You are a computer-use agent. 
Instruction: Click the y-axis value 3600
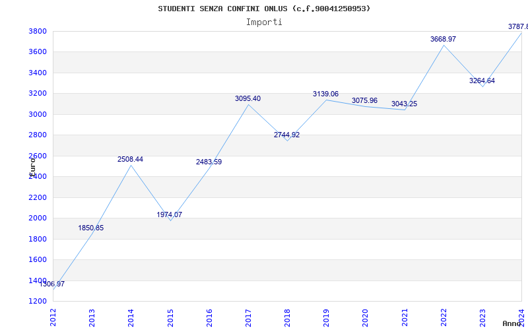pos(38,52)
